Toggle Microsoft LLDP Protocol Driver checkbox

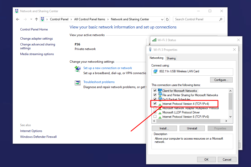(x=155, y=112)
